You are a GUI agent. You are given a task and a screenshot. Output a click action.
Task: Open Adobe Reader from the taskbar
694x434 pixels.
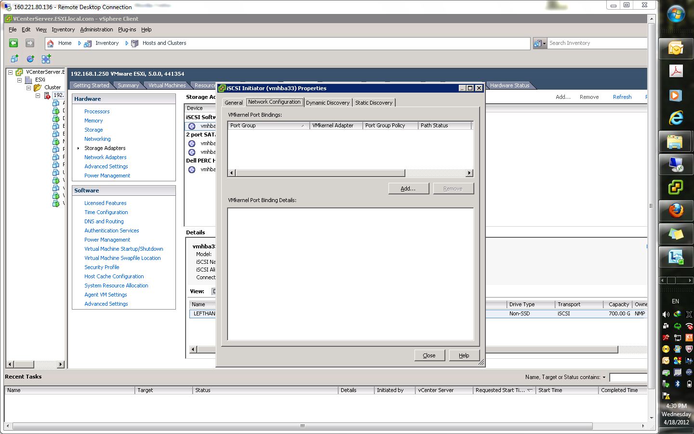(676, 71)
